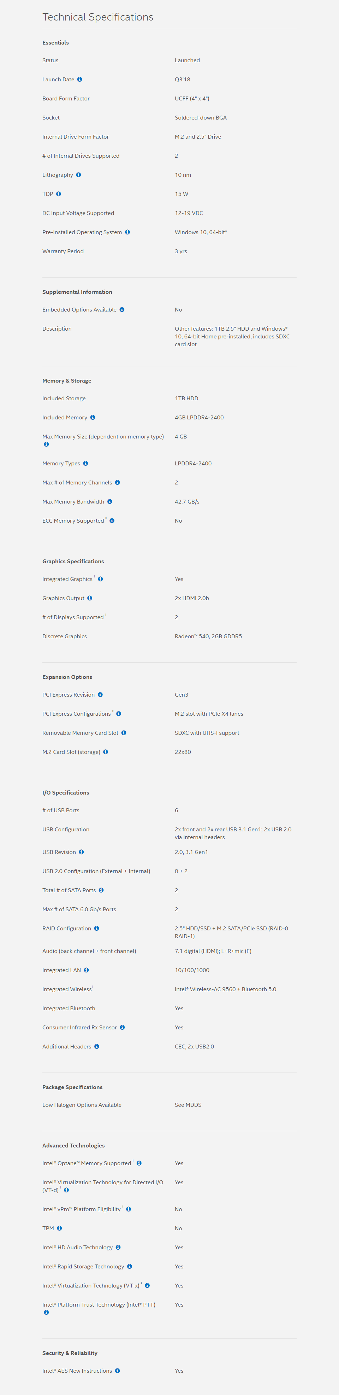The height and width of the screenshot is (1395, 339).
Task: Click the Integrated LAN info icon
Action: (86, 970)
